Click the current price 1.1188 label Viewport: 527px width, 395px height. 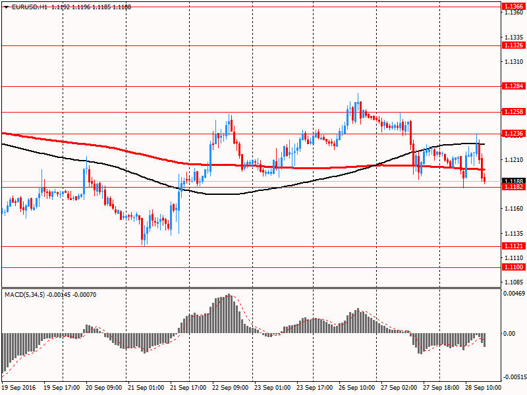(x=513, y=181)
